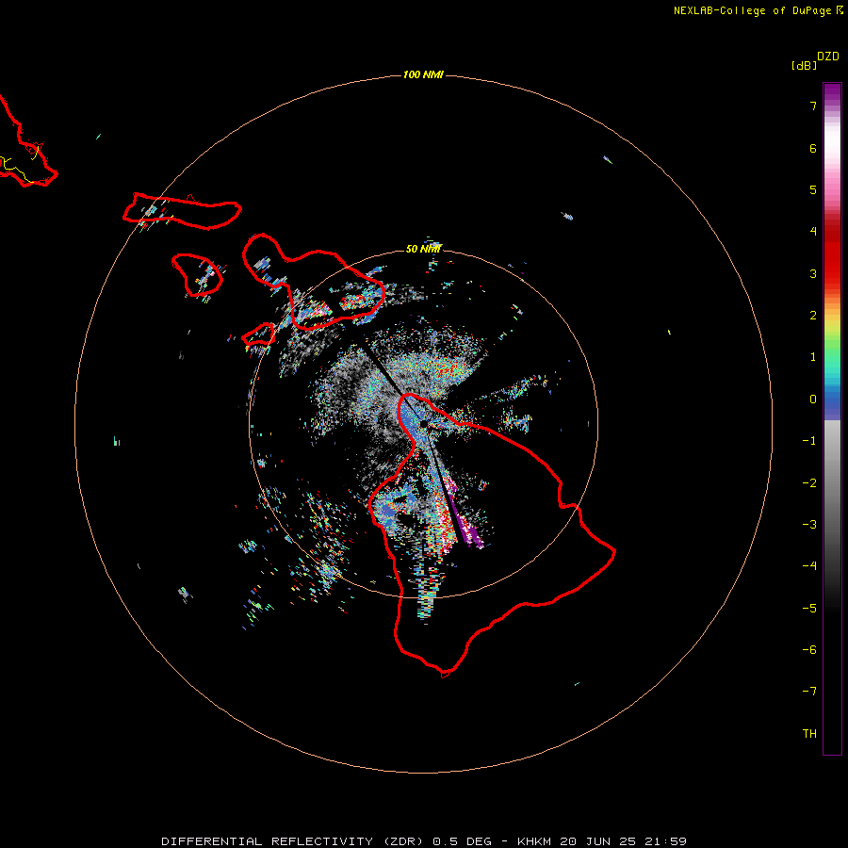848x848 pixels.
Task: Click the 6 value on color scale
Action: [x=813, y=148]
